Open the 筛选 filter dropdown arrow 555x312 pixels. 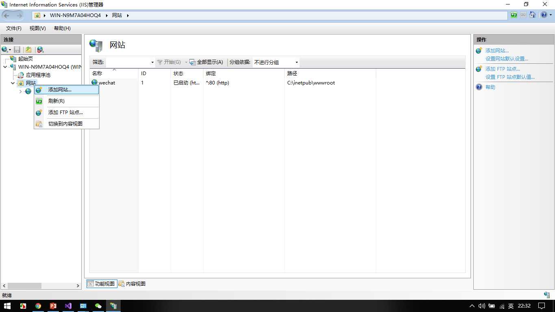tap(152, 62)
